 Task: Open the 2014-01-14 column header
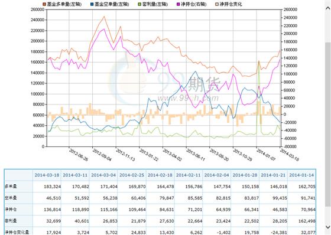[301, 175]
